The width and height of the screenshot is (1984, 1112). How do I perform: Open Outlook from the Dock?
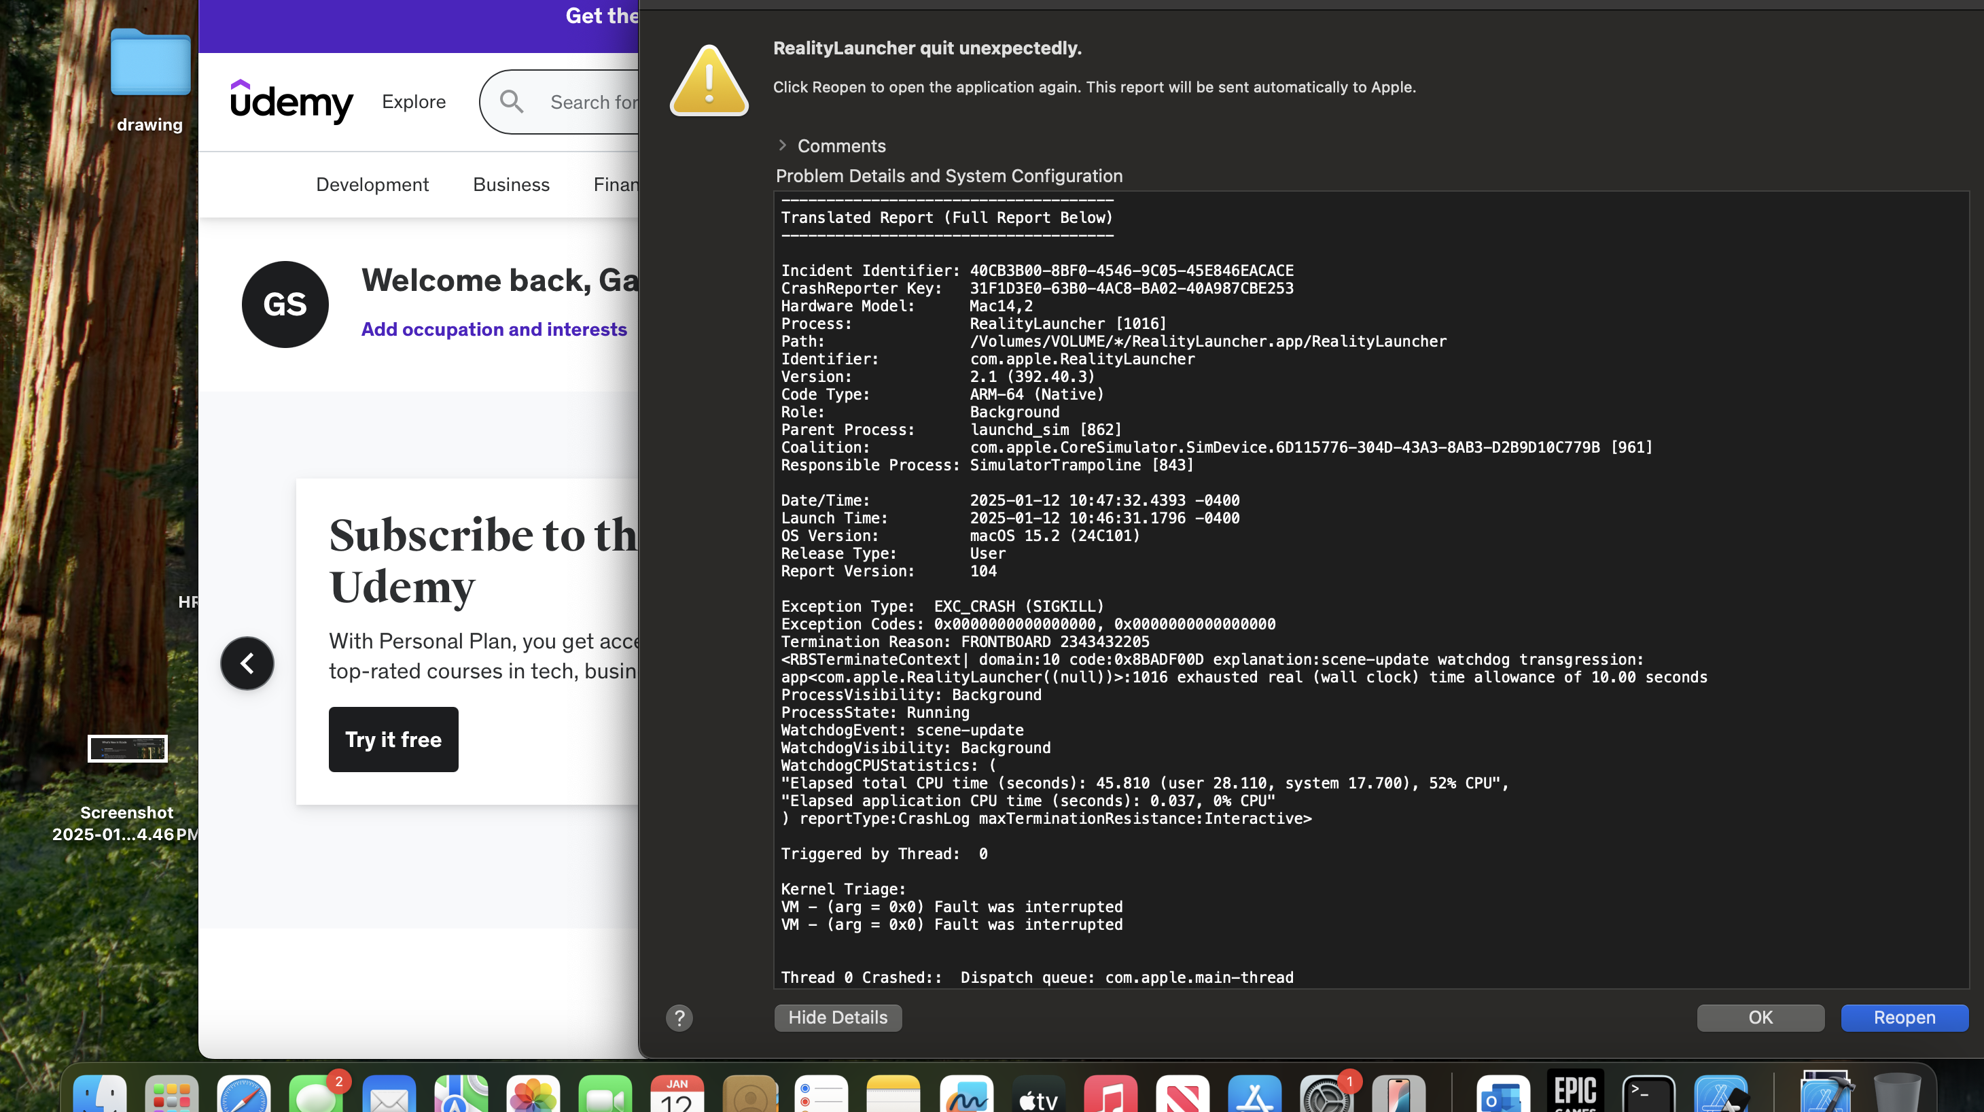coord(1503,1093)
